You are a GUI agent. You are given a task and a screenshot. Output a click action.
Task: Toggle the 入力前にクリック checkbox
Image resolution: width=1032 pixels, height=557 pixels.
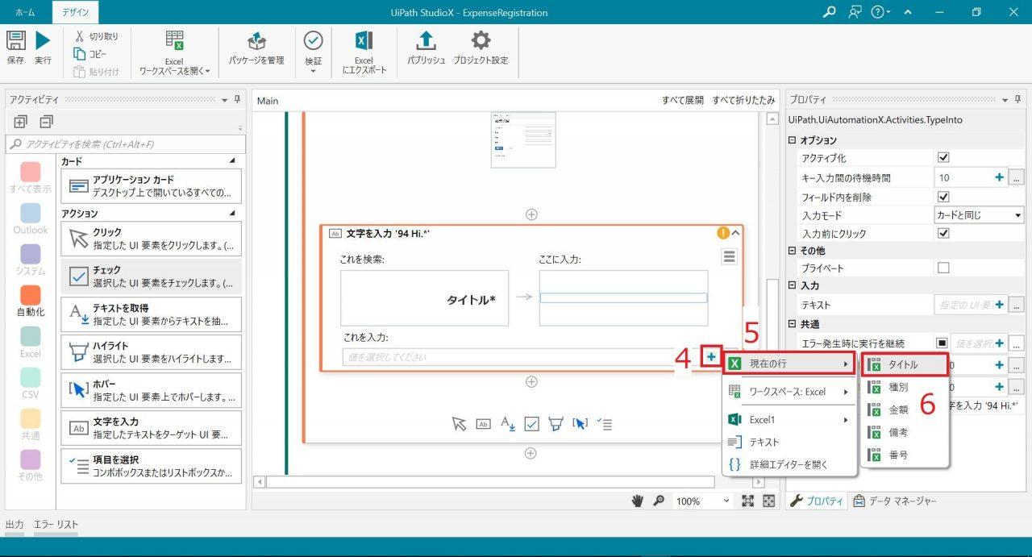[x=943, y=233]
